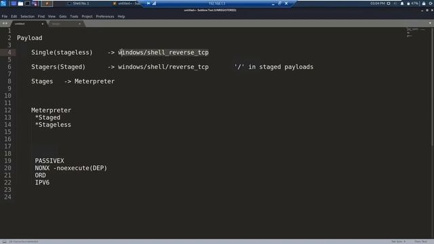434x244 pixels.
Task: Click the tab navigation arrows at left
Action: [x=5, y=24]
